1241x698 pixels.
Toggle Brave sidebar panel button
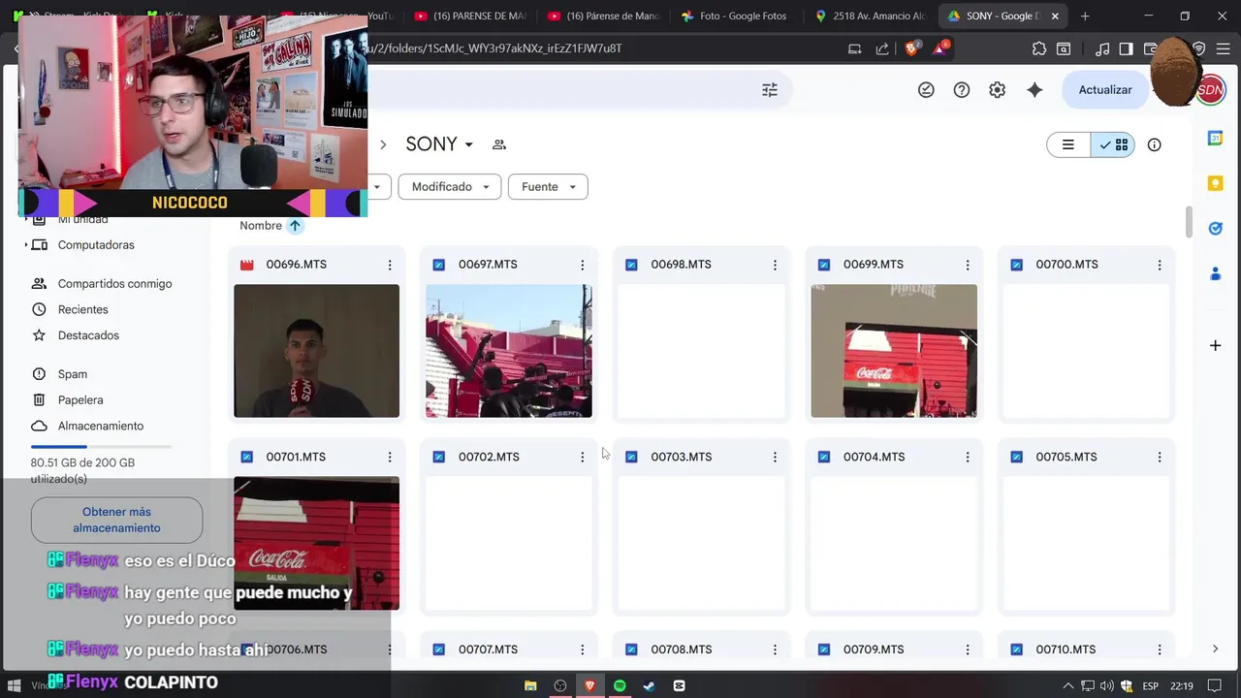[1126, 48]
